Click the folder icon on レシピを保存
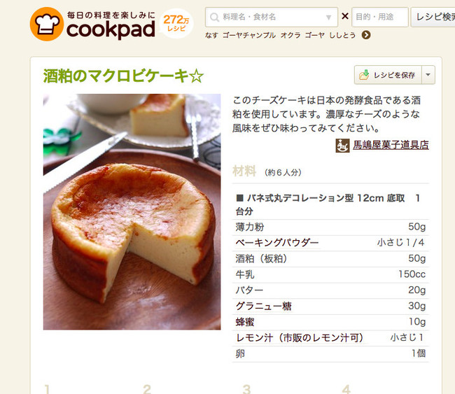Screen dimensions: 455x394 click(364, 75)
